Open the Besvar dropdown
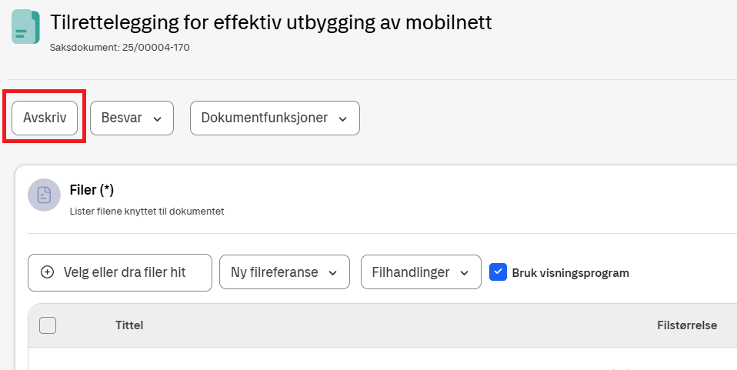This screenshot has width=737, height=370. 132,118
